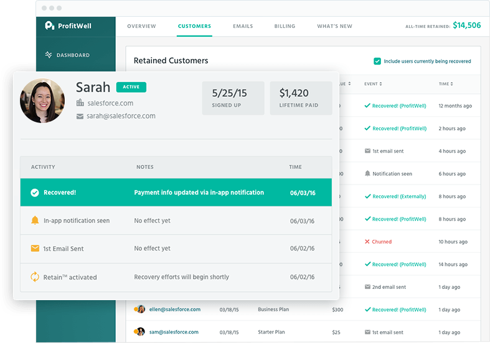Click the Recovered! (Externally) event
The image size is (490, 343).
click(399, 196)
